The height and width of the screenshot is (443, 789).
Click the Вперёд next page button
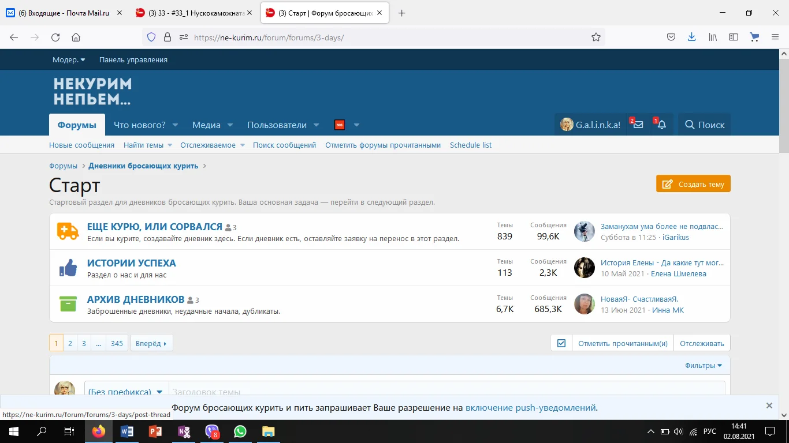tap(151, 343)
